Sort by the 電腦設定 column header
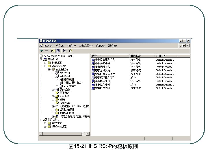 142,56
